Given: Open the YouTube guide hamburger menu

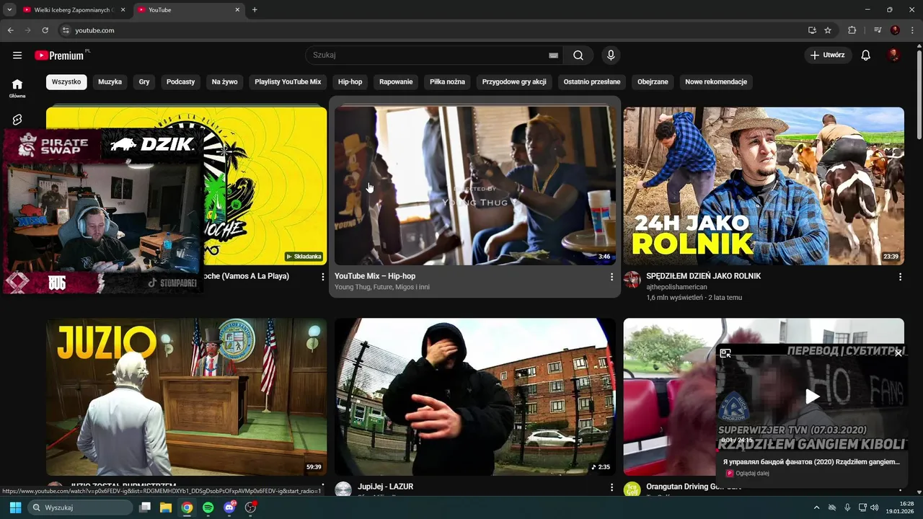Looking at the screenshot, I should pos(17,56).
